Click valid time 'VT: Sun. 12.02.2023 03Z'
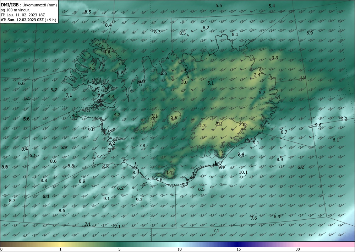The height and width of the screenshot is (252, 355). (x=22, y=20)
